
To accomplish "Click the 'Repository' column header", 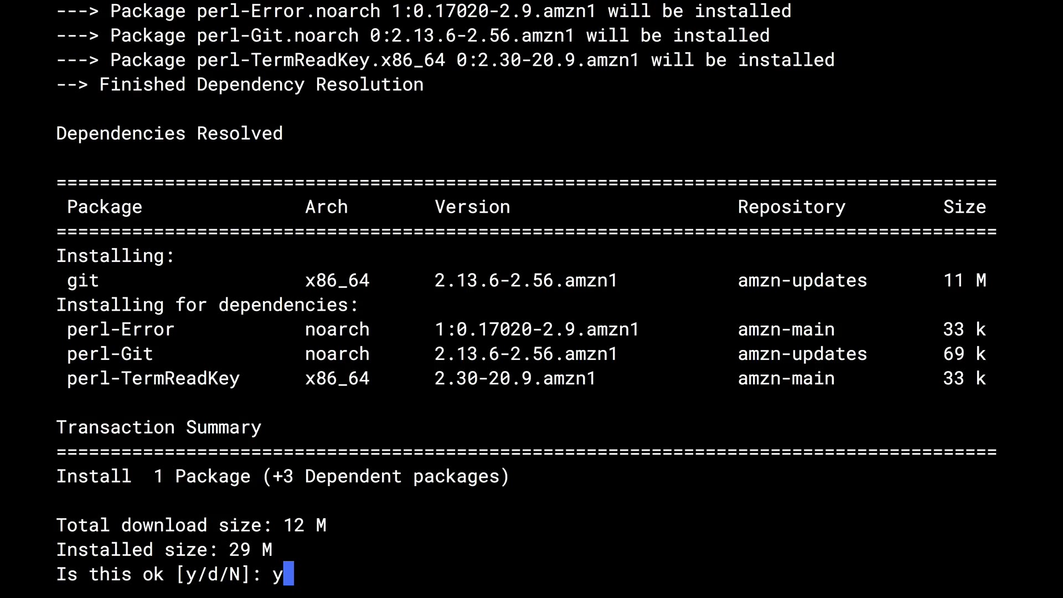I will 791,207.
